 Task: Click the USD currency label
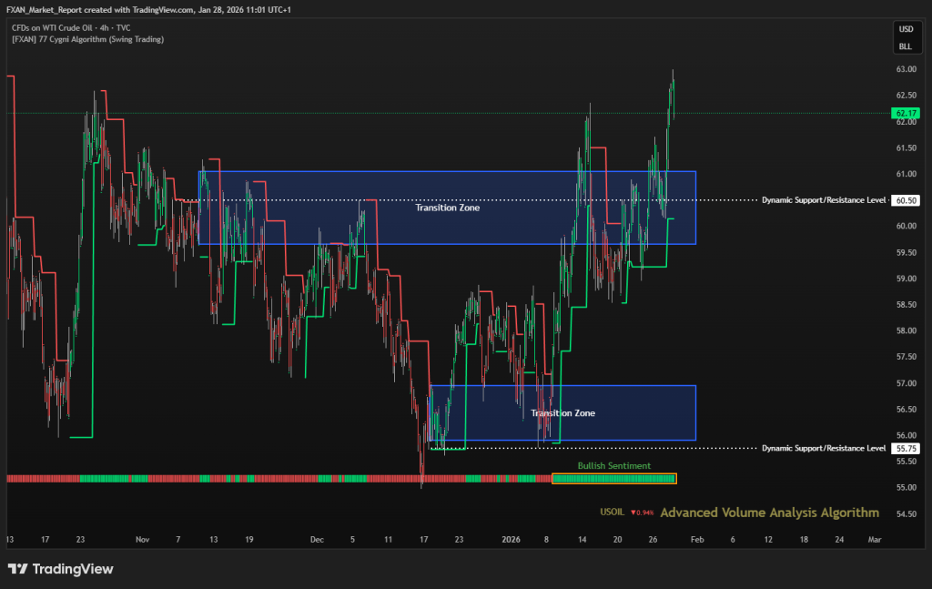(x=905, y=30)
